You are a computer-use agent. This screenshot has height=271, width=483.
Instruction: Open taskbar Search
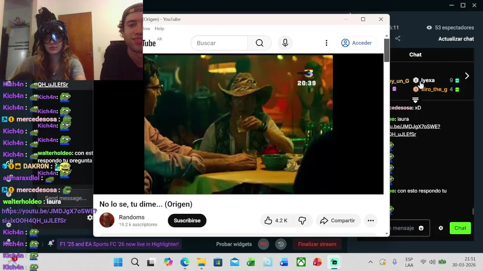(x=135, y=262)
